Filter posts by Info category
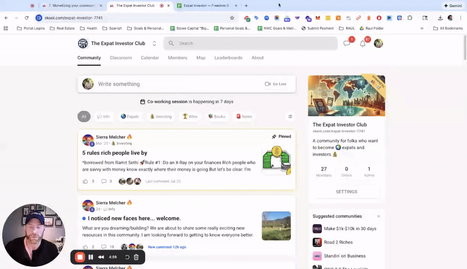467x269 pixels. coord(104,116)
